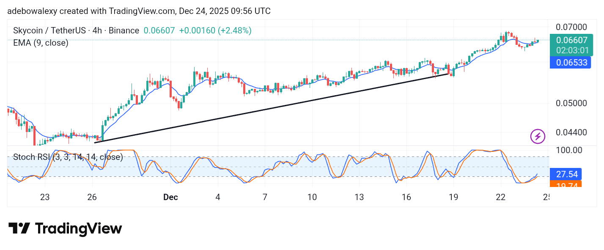Viewport: 604px width, 250px height.
Task: Select the Stoch RSI indicator legend
Action: point(68,157)
